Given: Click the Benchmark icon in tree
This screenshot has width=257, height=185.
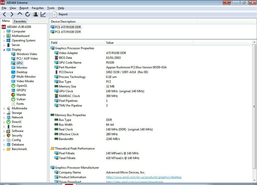Looking at the screenshot, I should point(9,149).
